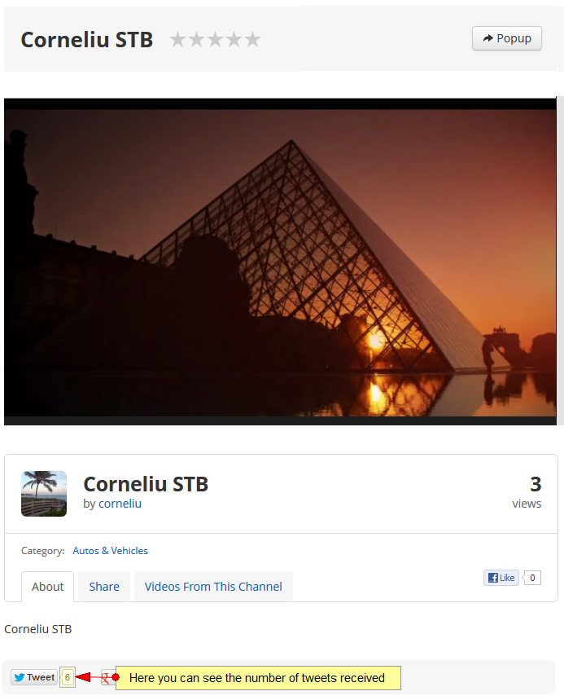Tweet this video via Twitter button
The image size is (564, 700).
tap(34, 677)
